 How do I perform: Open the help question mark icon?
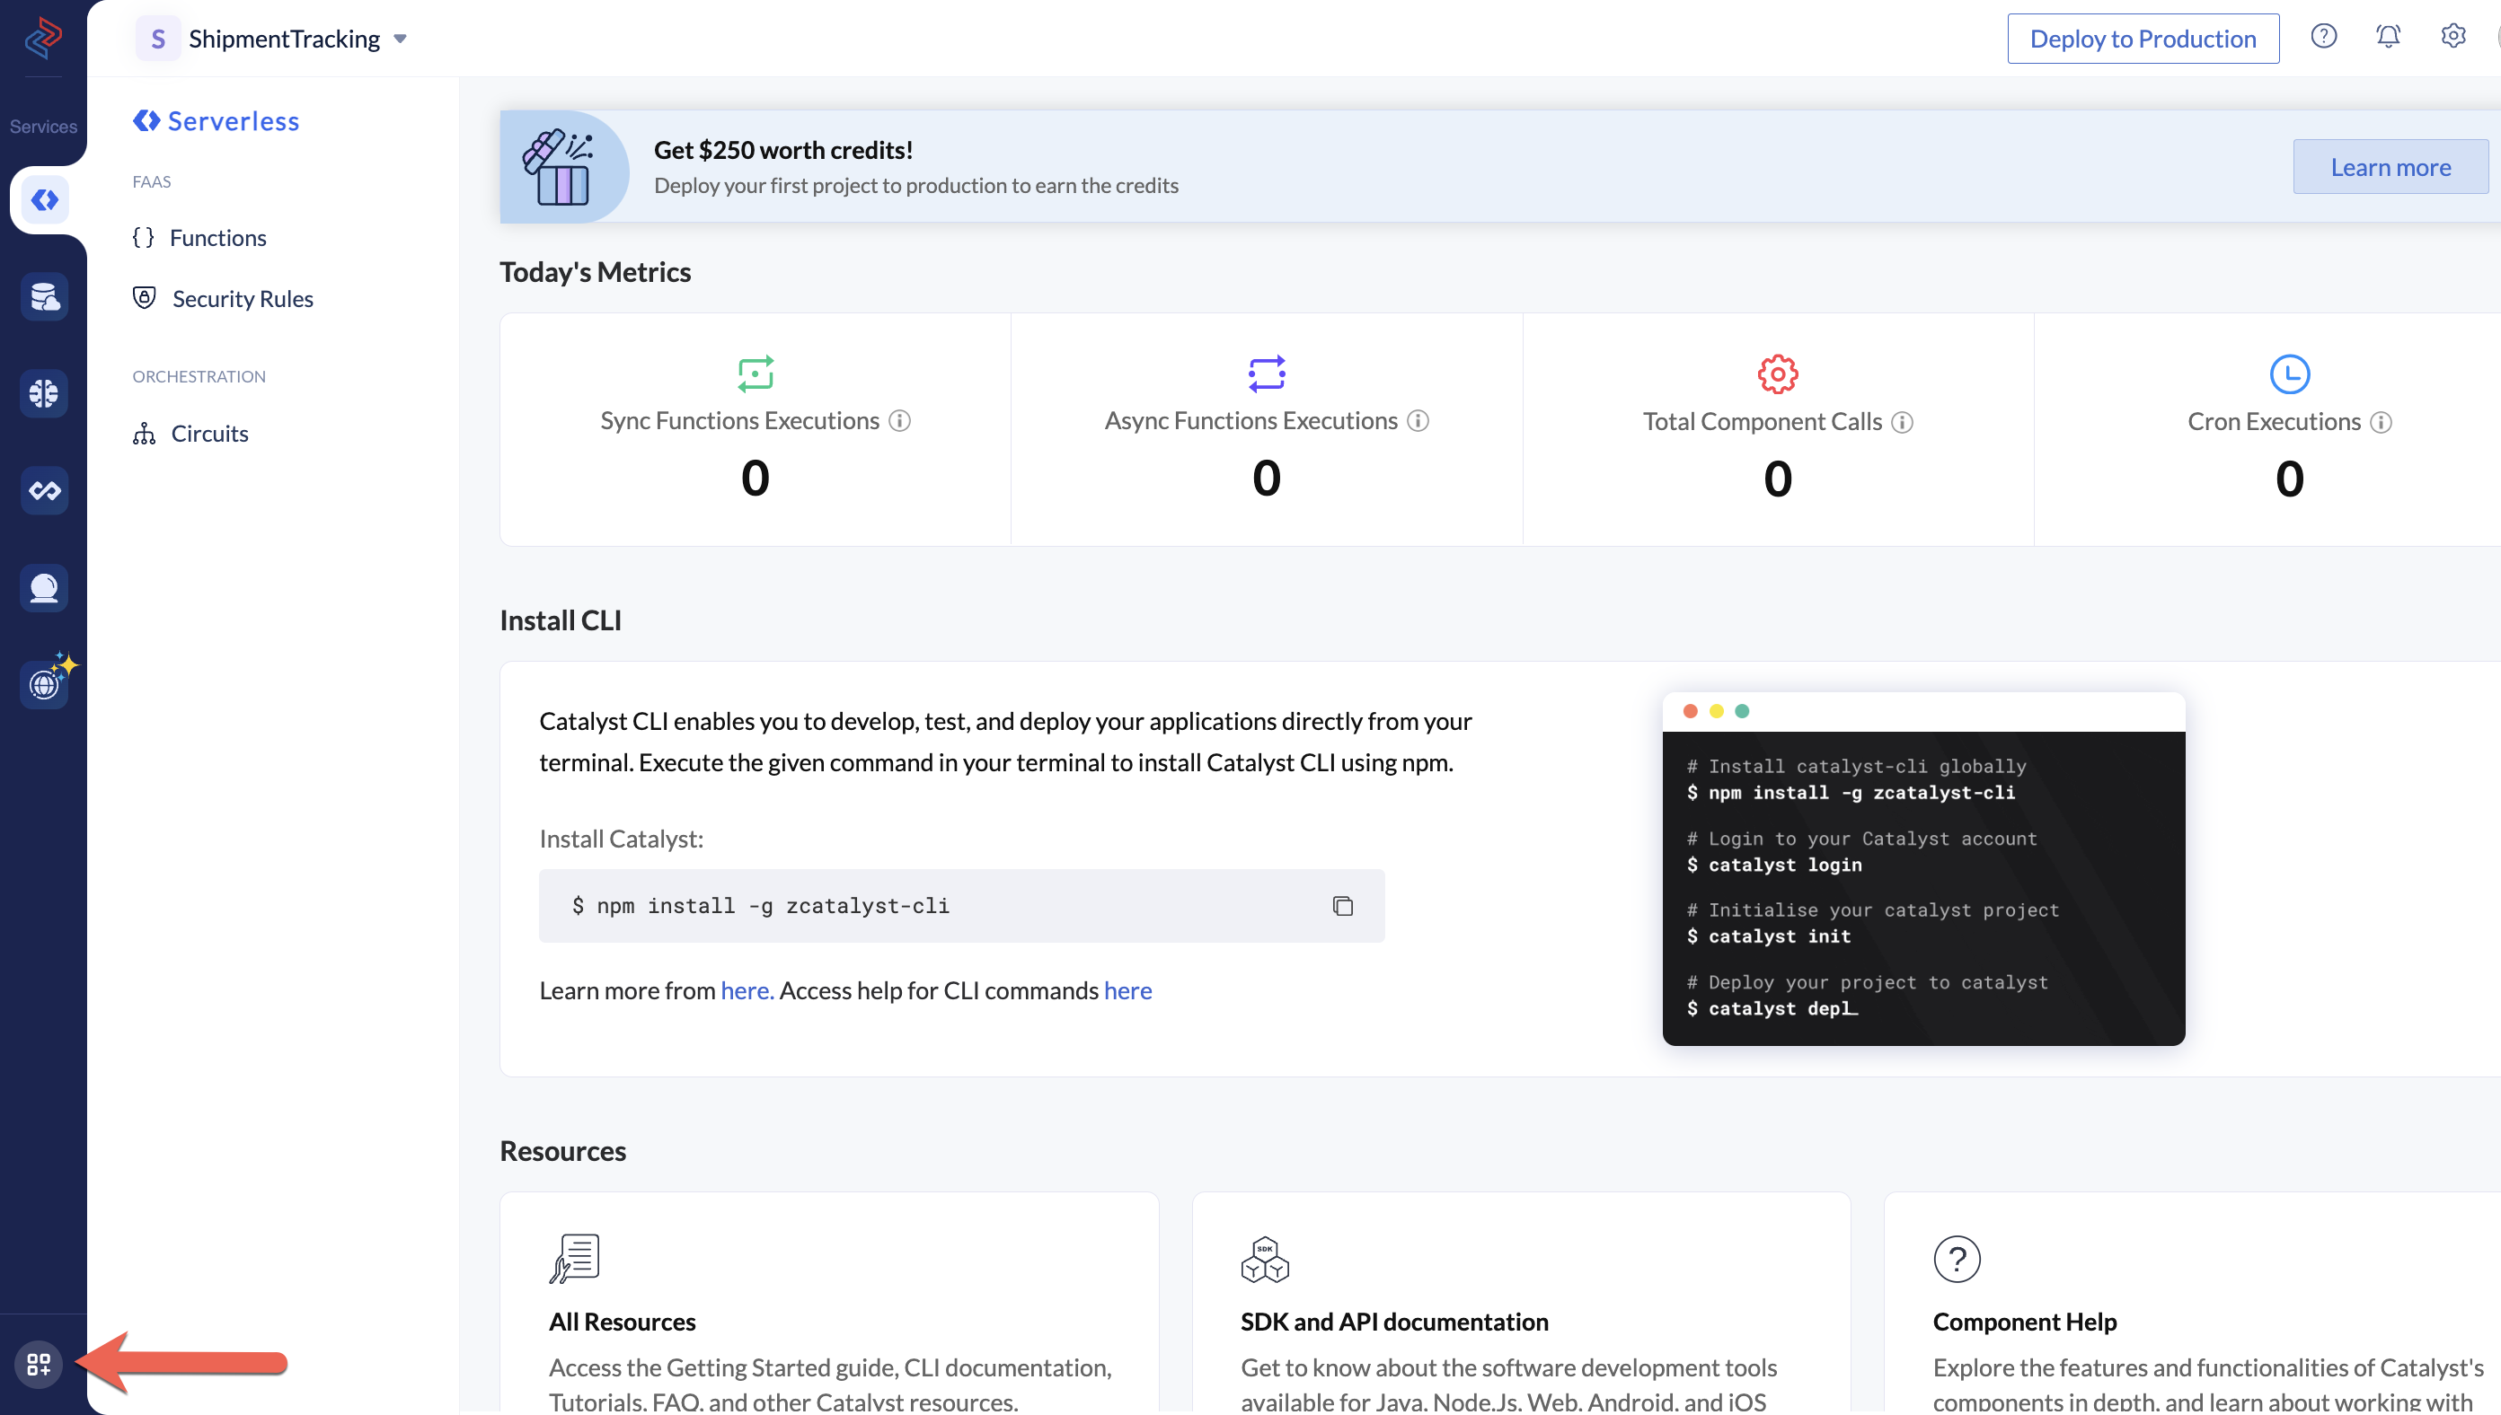(x=2323, y=37)
